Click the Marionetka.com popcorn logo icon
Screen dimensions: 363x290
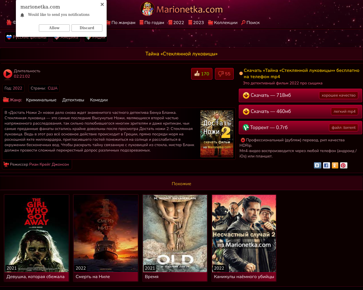[147, 9]
